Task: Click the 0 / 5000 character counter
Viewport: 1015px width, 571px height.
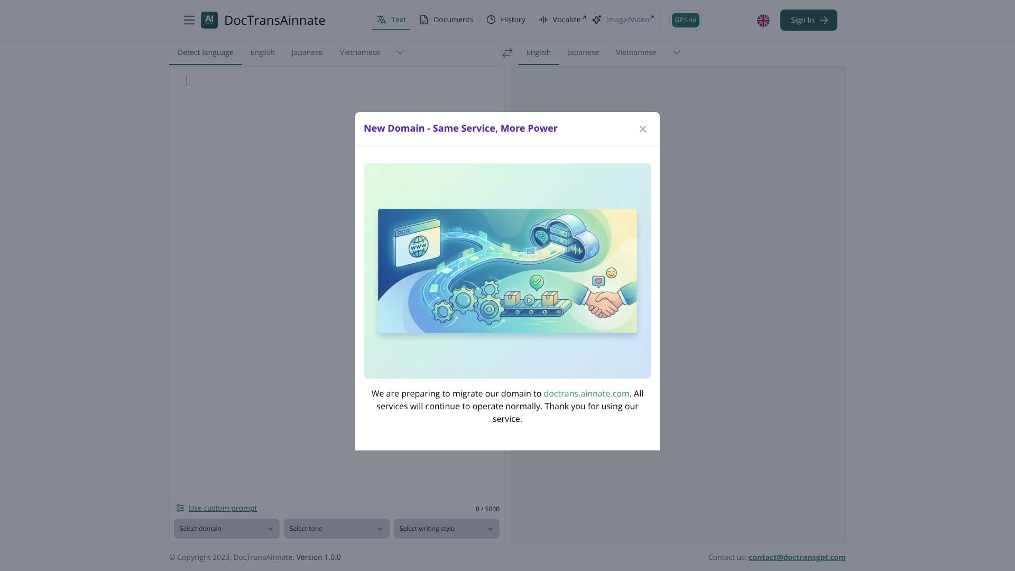Action: coord(487,509)
